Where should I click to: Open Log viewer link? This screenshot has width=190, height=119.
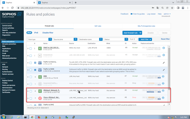(151, 14)
